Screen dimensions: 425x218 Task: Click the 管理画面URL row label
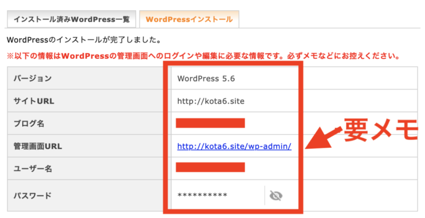(x=37, y=146)
